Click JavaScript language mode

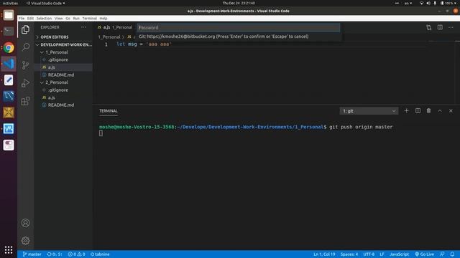coord(400,254)
